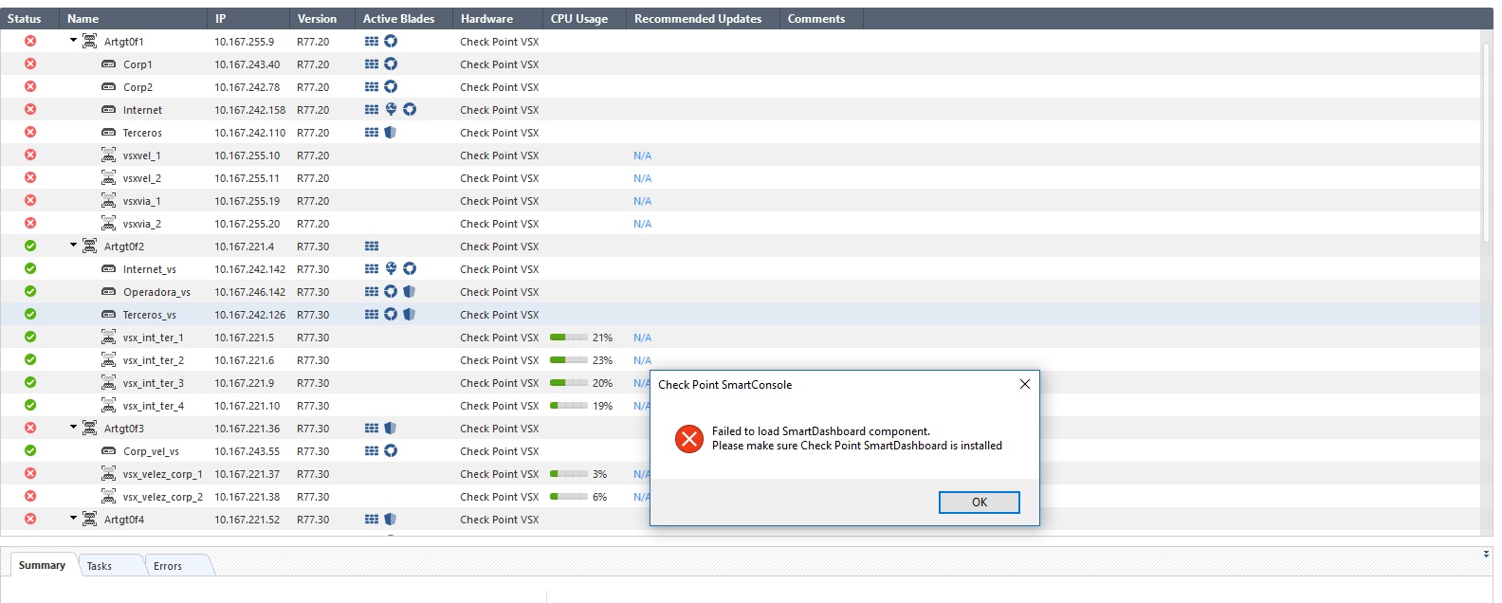Collapse the Artgt0f1 cluster tree
The width and height of the screenshot is (1502, 603).
pyautogui.click(x=73, y=40)
